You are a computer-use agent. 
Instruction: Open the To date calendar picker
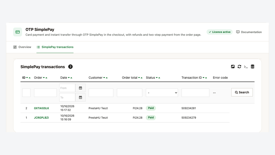click(x=80, y=97)
